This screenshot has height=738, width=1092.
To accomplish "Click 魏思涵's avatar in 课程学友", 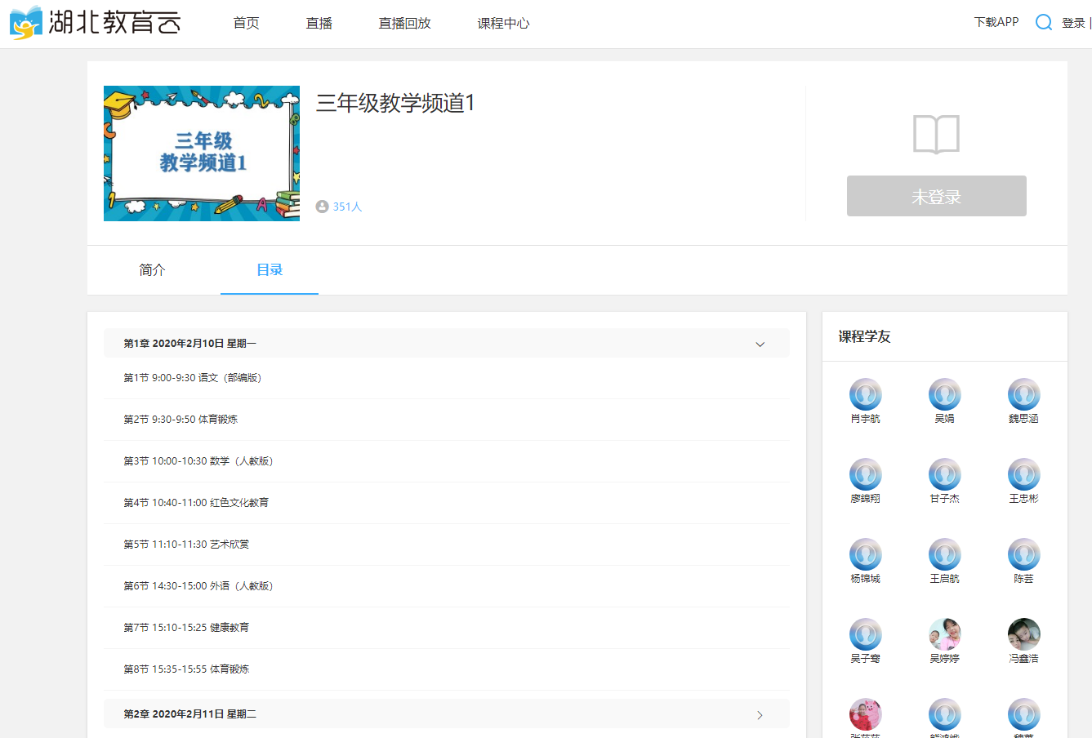I will pyautogui.click(x=1023, y=394).
